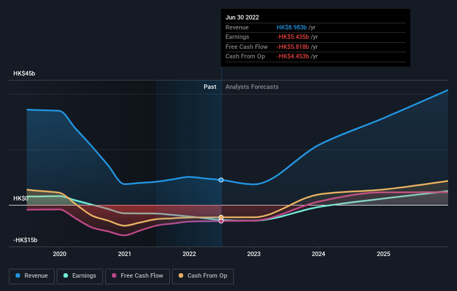Click the -HK$5.818b free cash flow value

pyautogui.click(x=293, y=47)
